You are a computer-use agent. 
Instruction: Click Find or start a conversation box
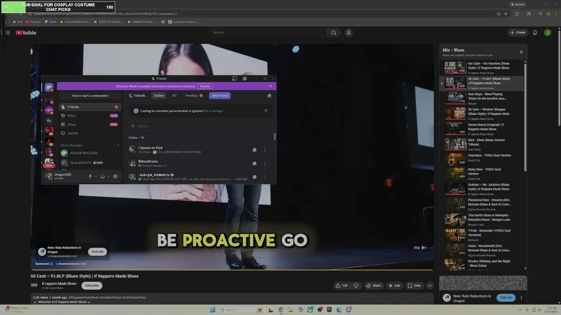tap(90, 95)
